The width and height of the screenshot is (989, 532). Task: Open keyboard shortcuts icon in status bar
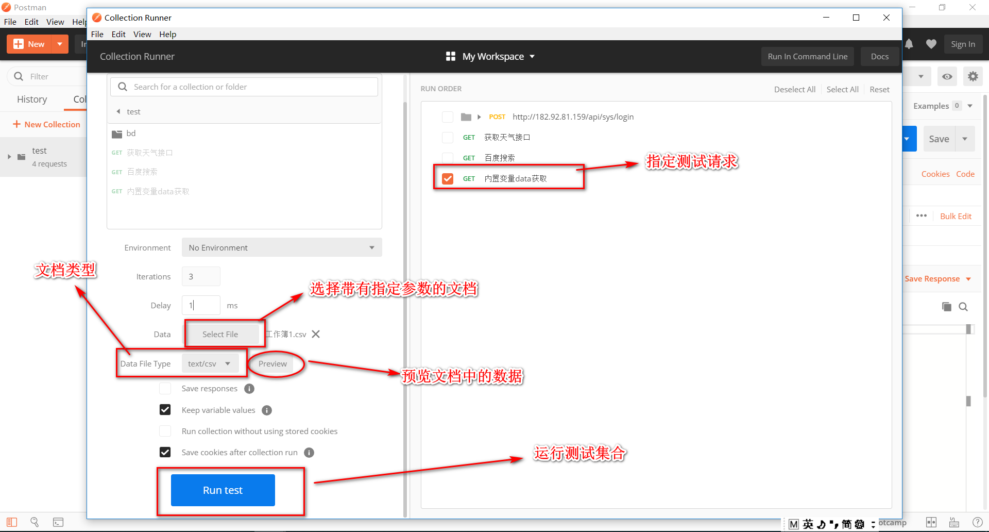pyautogui.click(x=954, y=522)
